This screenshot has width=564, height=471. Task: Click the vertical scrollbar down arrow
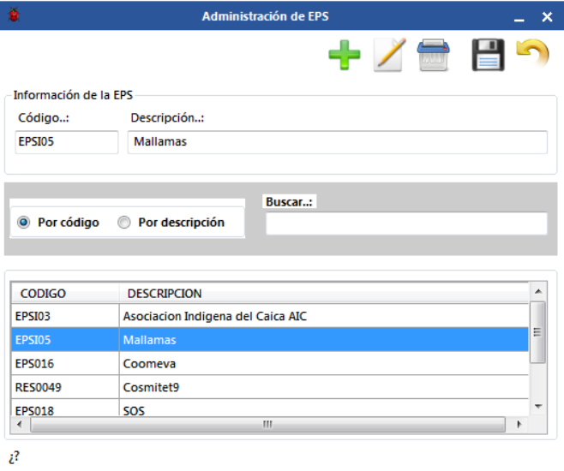pyautogui.click(x=538, y=406)
